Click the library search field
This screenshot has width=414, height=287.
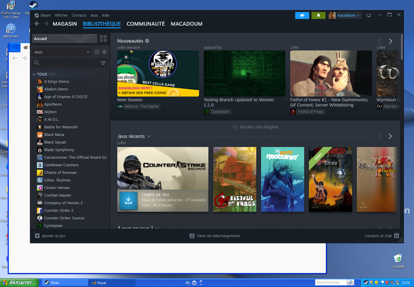click(70, 63)
